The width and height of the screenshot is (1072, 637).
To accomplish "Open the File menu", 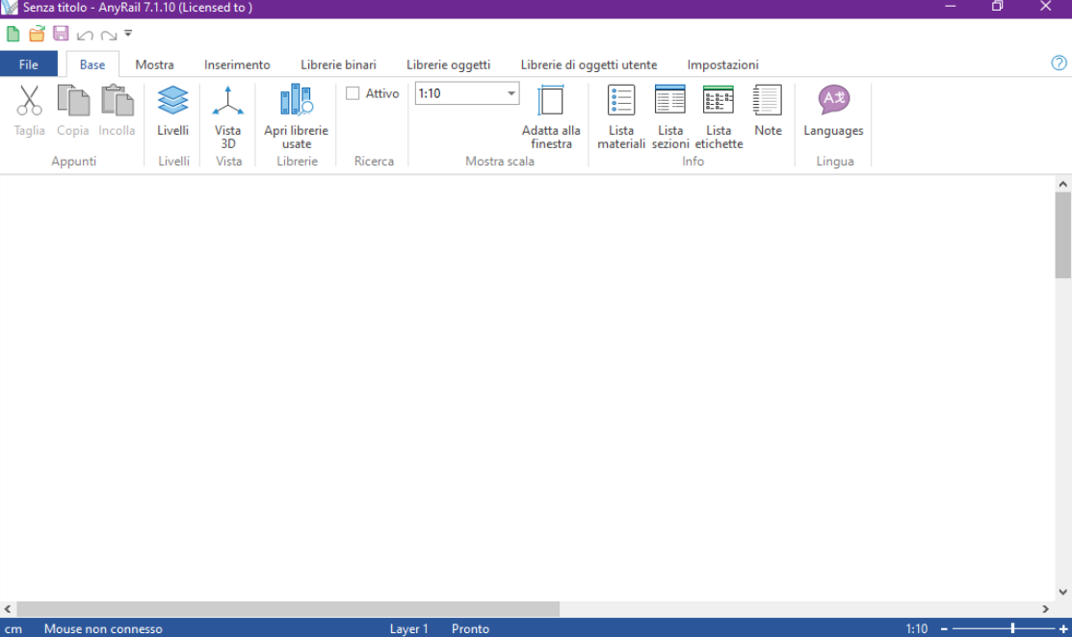I will pyautogui.click(x=29, y=64).
